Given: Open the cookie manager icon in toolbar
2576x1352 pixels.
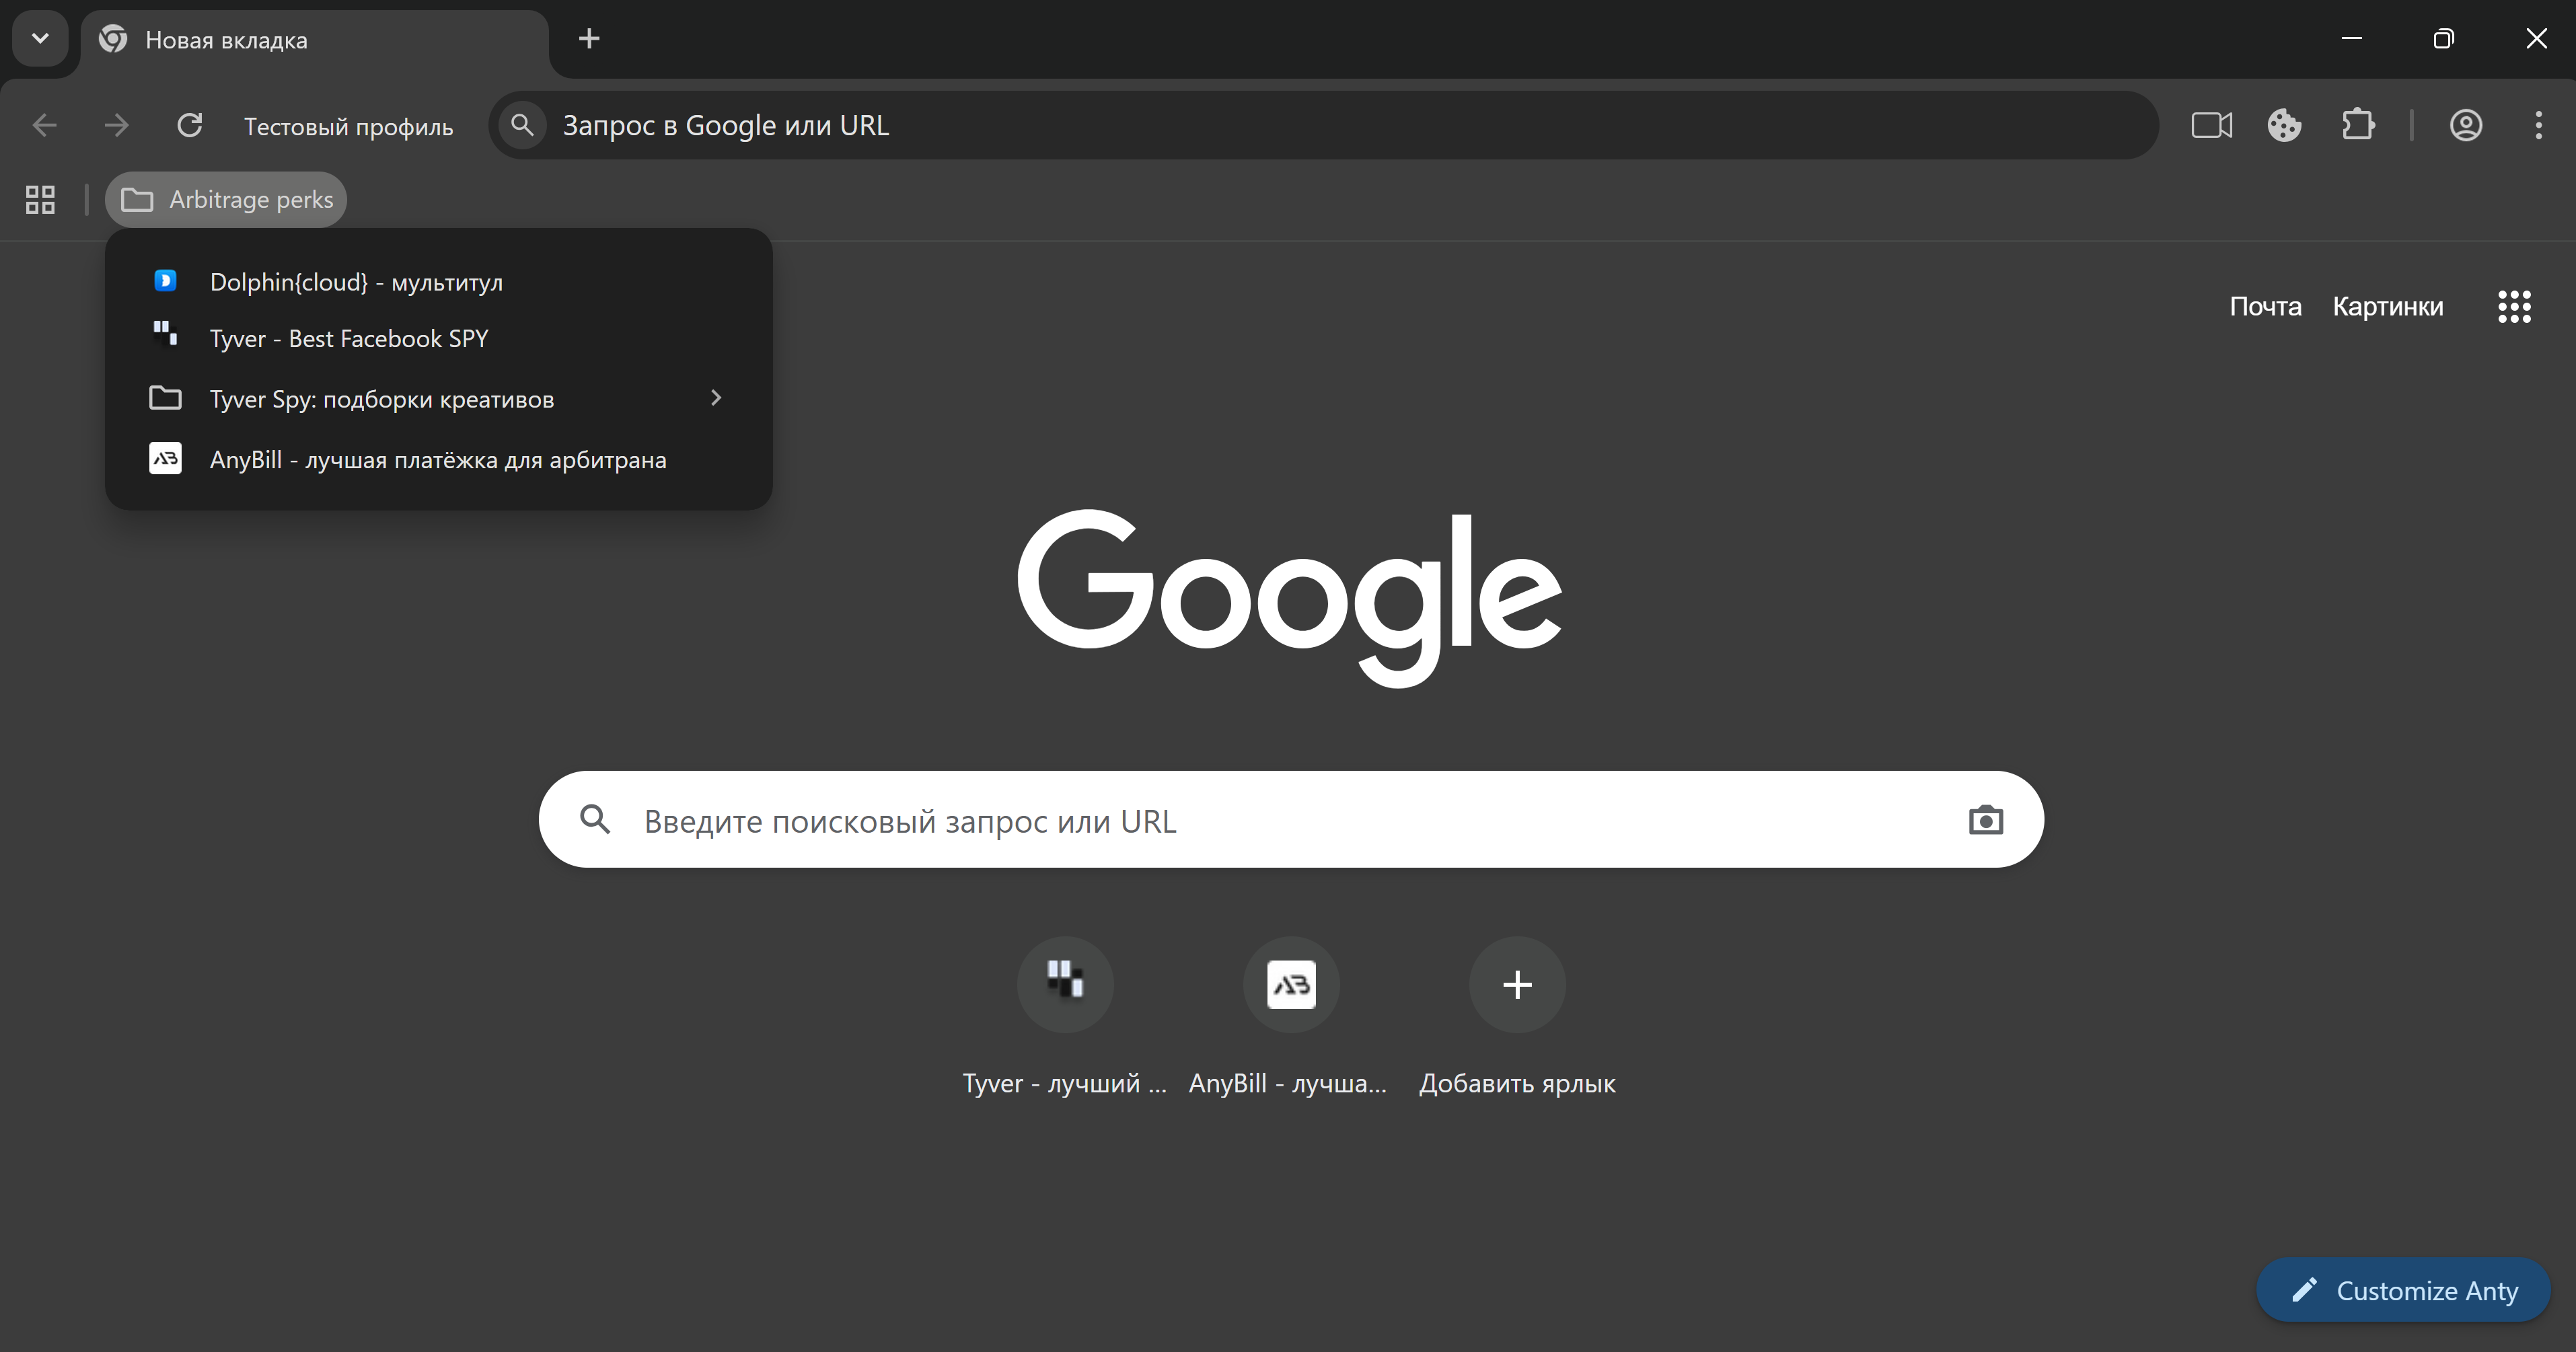Looking at the screenshot, I should click(x=2284, y=125).
